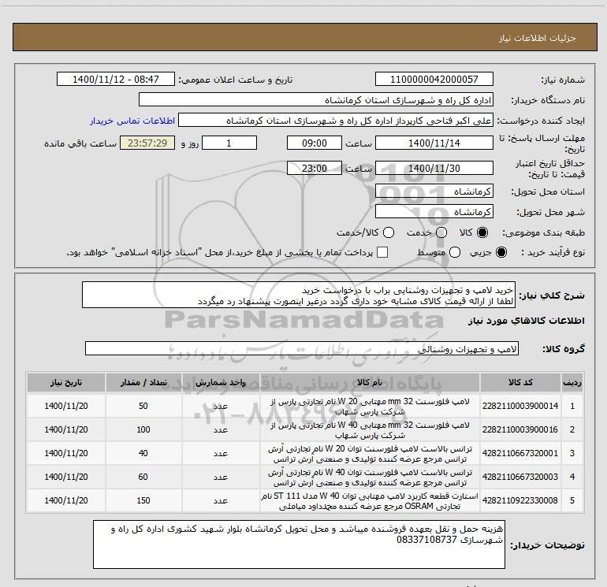Click the need date 1400/11/20 in row 1
Screen dimensions: 607x587
pos(66,406)
